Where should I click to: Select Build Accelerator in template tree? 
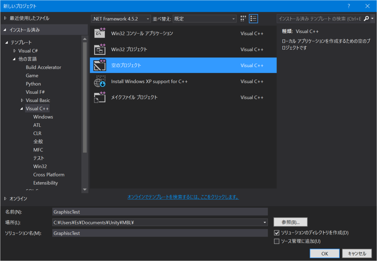[43, 67]
